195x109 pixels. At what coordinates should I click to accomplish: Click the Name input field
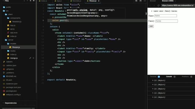(166, 16)
